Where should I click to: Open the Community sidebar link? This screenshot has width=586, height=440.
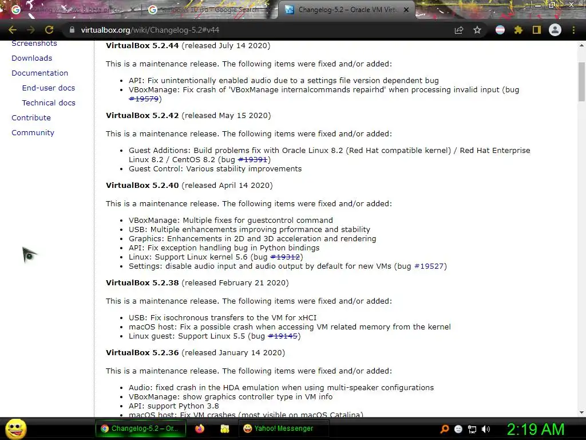(33, 133)
